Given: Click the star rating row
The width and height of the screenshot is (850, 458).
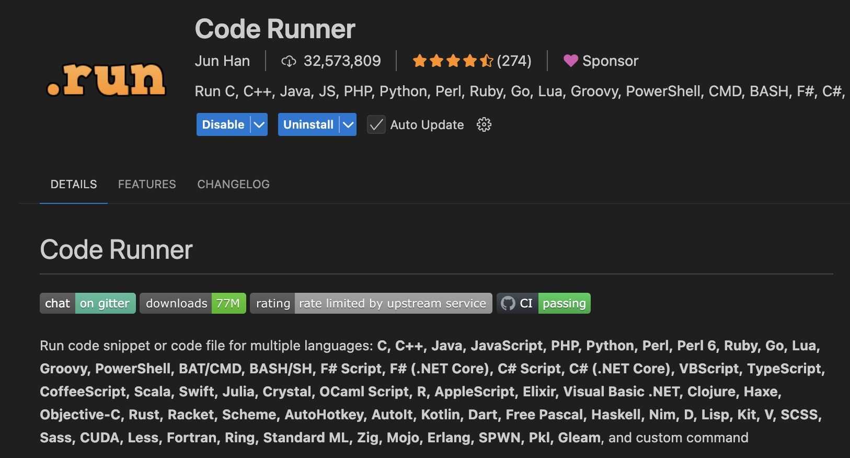Looking at the screenshot, I should pyautogui.click(x=453, y=61).
